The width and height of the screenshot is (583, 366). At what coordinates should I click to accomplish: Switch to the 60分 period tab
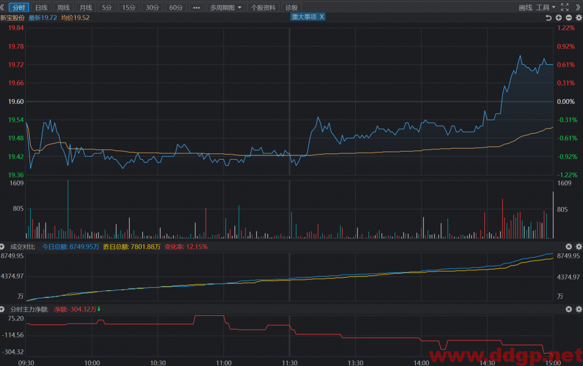coord(176,7)
